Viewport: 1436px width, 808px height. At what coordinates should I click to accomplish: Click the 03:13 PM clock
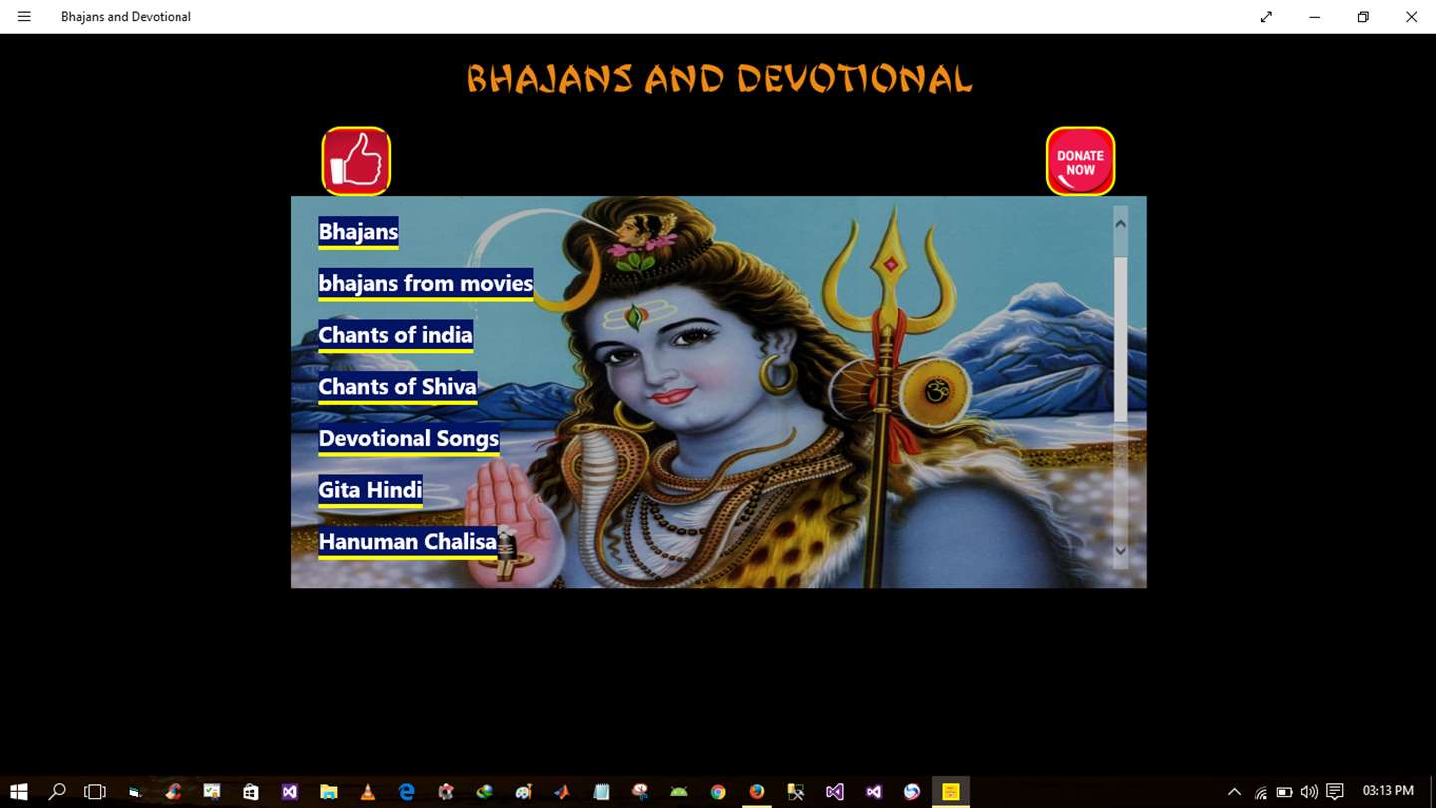point(1388,791)
